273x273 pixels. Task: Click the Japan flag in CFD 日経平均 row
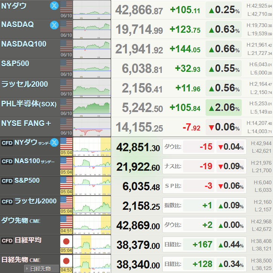[66, 241]
